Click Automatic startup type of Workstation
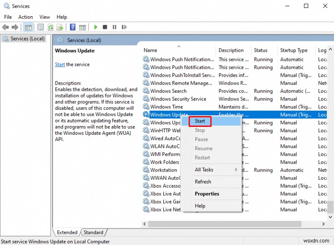 [292, 170]
